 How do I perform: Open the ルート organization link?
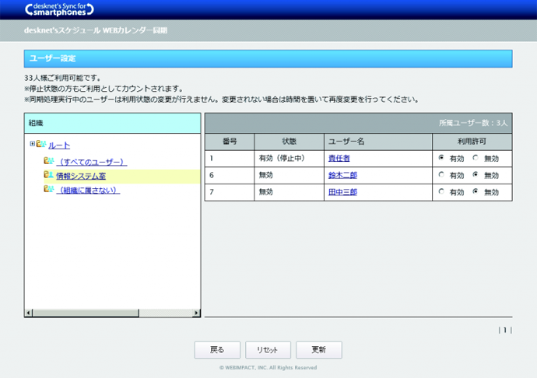(x=59, y=145)
